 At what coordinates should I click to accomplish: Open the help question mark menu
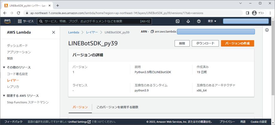click(x=199, y=21)
